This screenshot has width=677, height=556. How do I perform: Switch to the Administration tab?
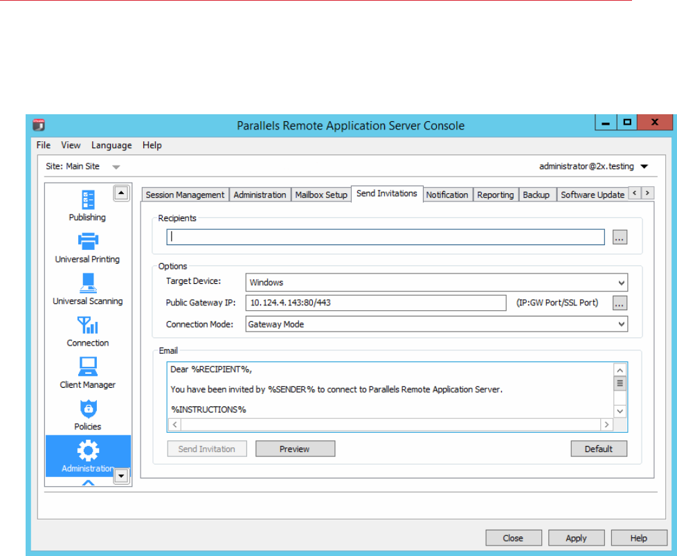pos(260,195)
